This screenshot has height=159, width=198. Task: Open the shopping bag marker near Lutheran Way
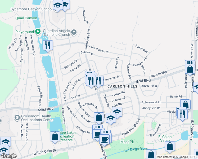click(190, 69)
